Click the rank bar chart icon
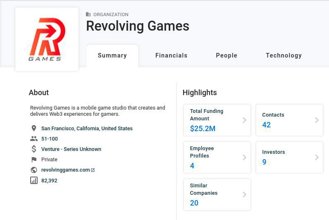The height and width of the screenshot is (220, 329). click(34, 180)
